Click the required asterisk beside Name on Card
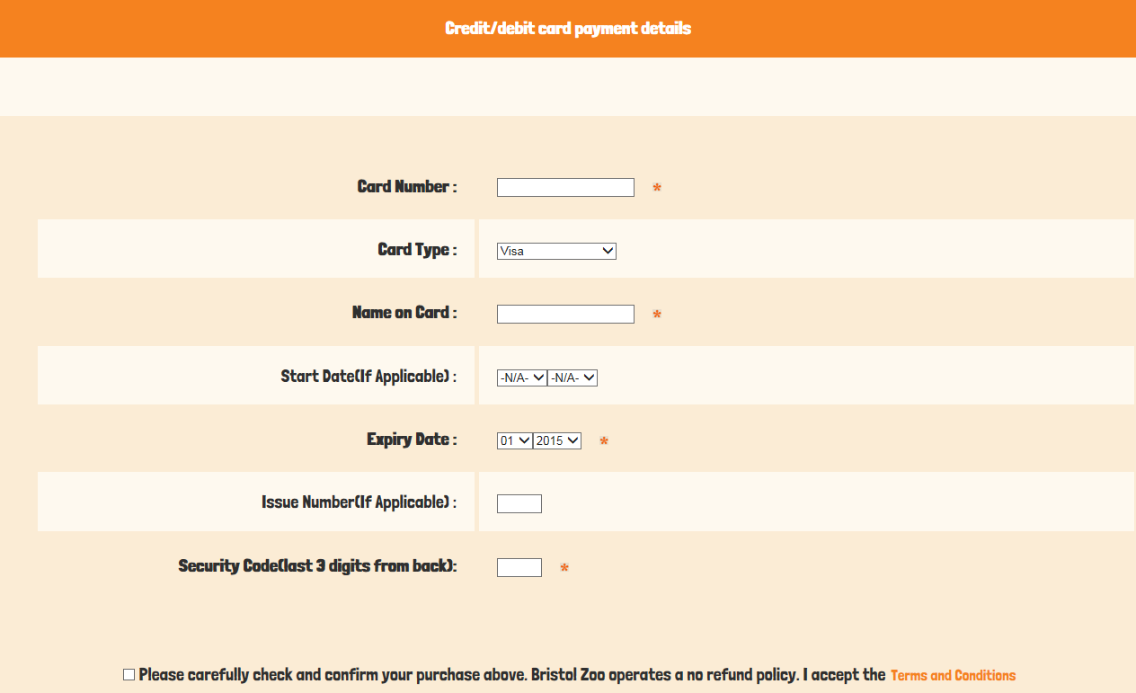The height and width of the screenshot is (693, 1136). pyautogui.click(x=657, y=315)
